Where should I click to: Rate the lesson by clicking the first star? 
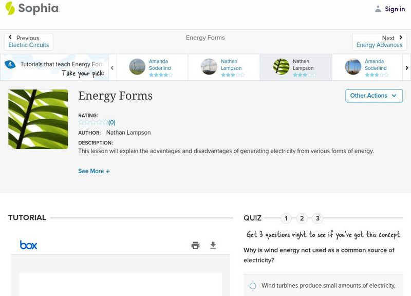80,122
